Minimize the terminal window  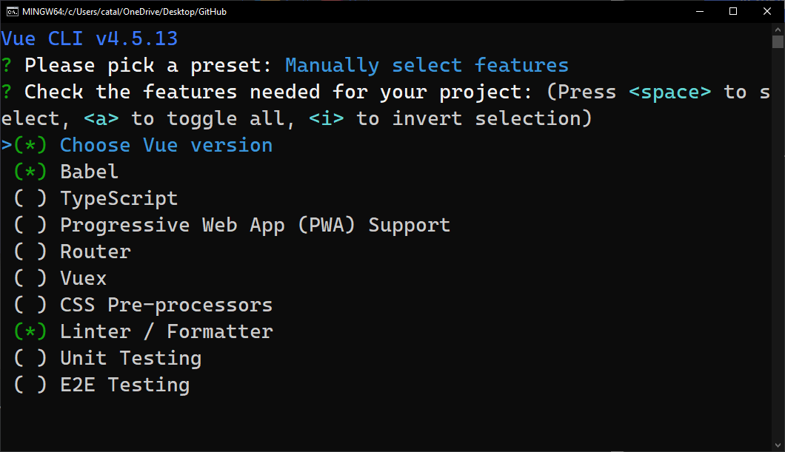(699, 12)
